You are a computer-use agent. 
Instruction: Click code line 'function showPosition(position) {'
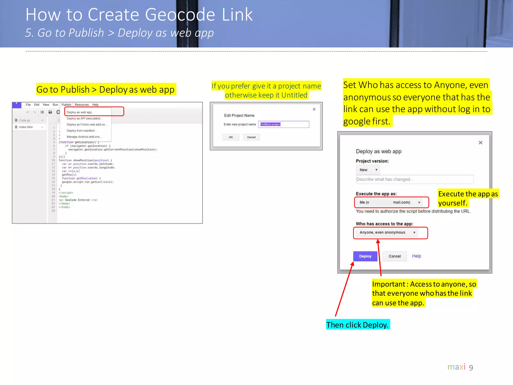click(x=85, y=160)
